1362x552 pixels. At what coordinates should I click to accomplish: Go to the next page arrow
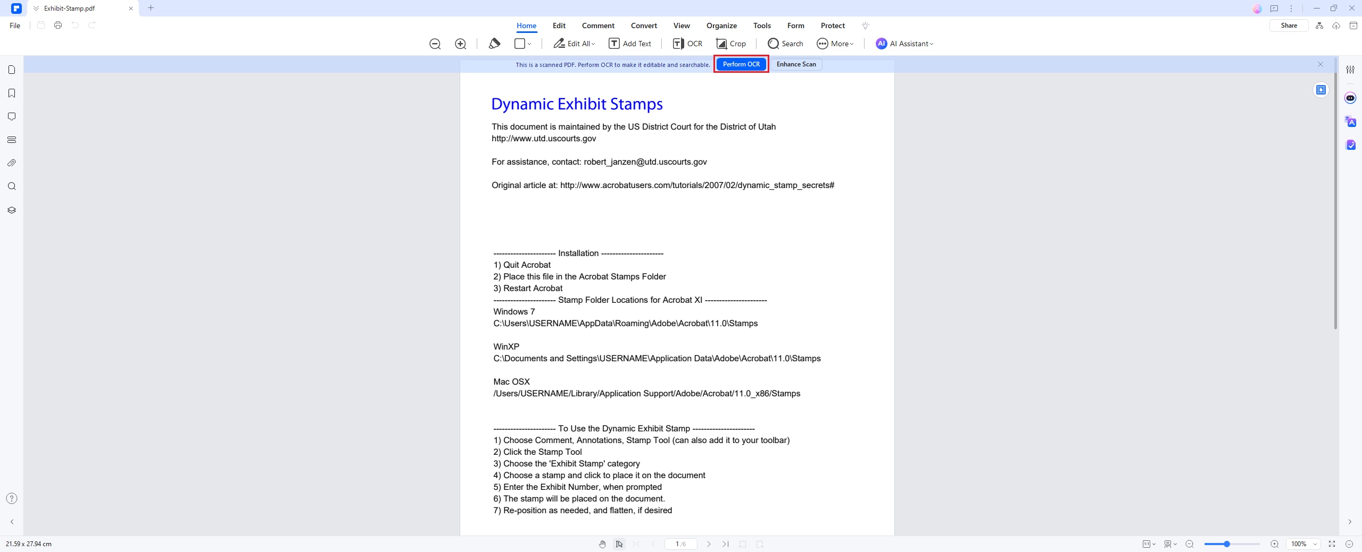coord(709,544)
